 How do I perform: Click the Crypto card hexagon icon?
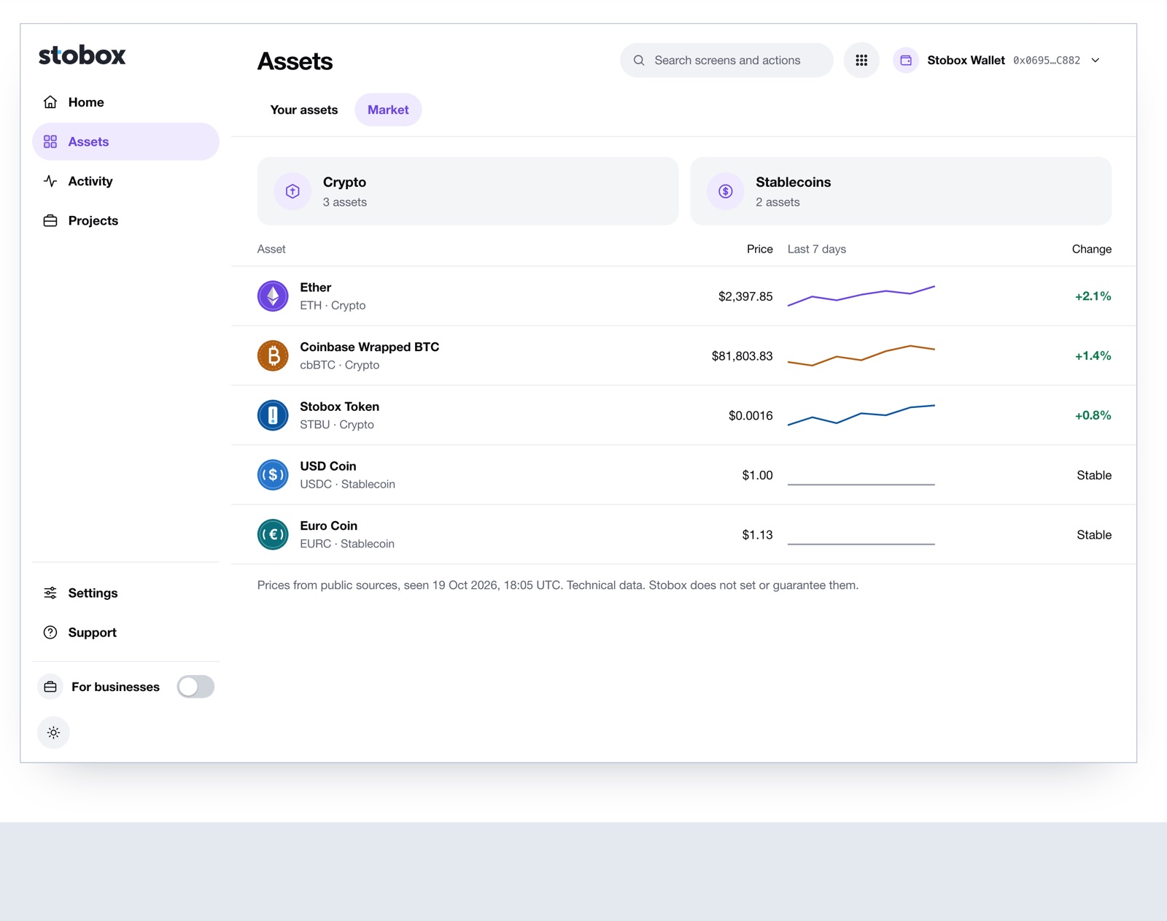point(292,191)
